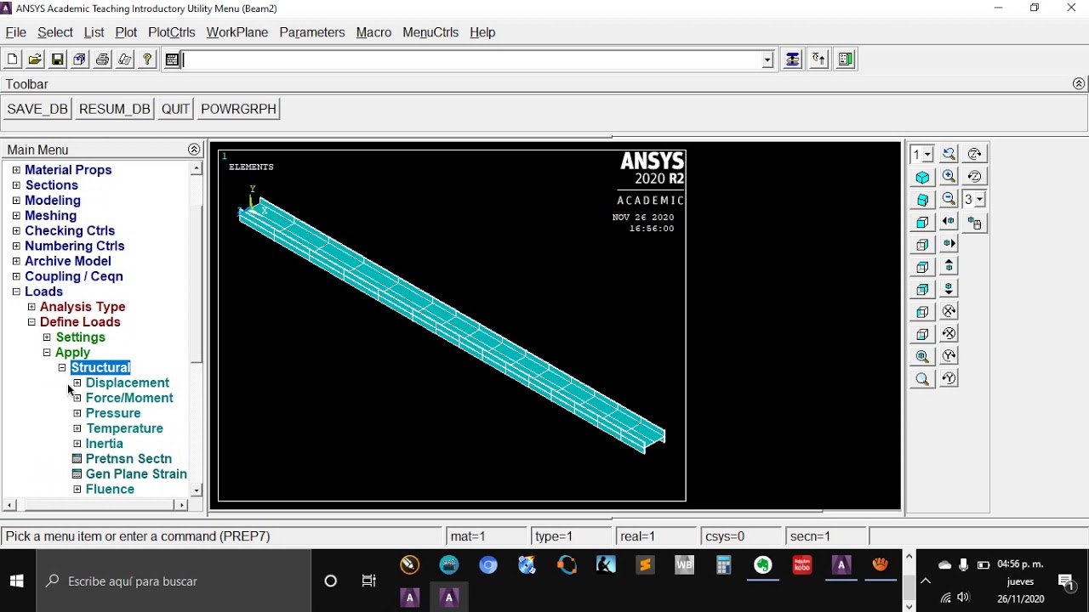Open the PlotCtrls menu
1089x612 pixels.
[x=172, y=32]
